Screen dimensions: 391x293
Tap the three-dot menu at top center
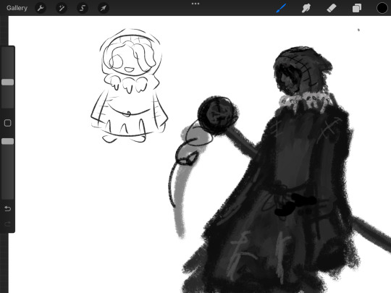[x=195, y=4]
